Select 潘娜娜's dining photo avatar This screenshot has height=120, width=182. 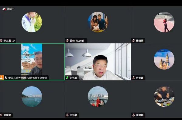point(164,97)
